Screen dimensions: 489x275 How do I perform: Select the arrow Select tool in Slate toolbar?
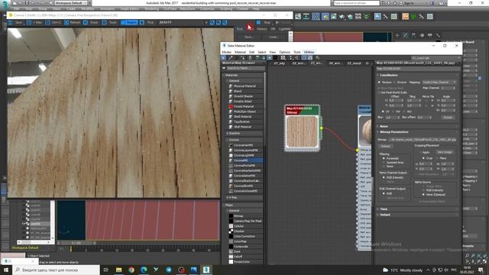(224, 58)
